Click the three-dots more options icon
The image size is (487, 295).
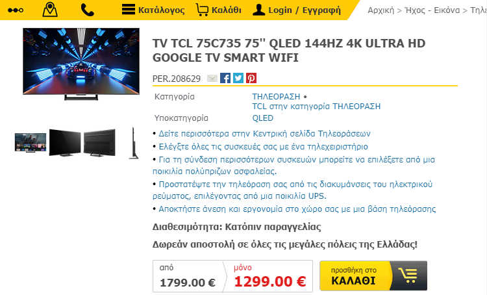click(x=16, y=10)
